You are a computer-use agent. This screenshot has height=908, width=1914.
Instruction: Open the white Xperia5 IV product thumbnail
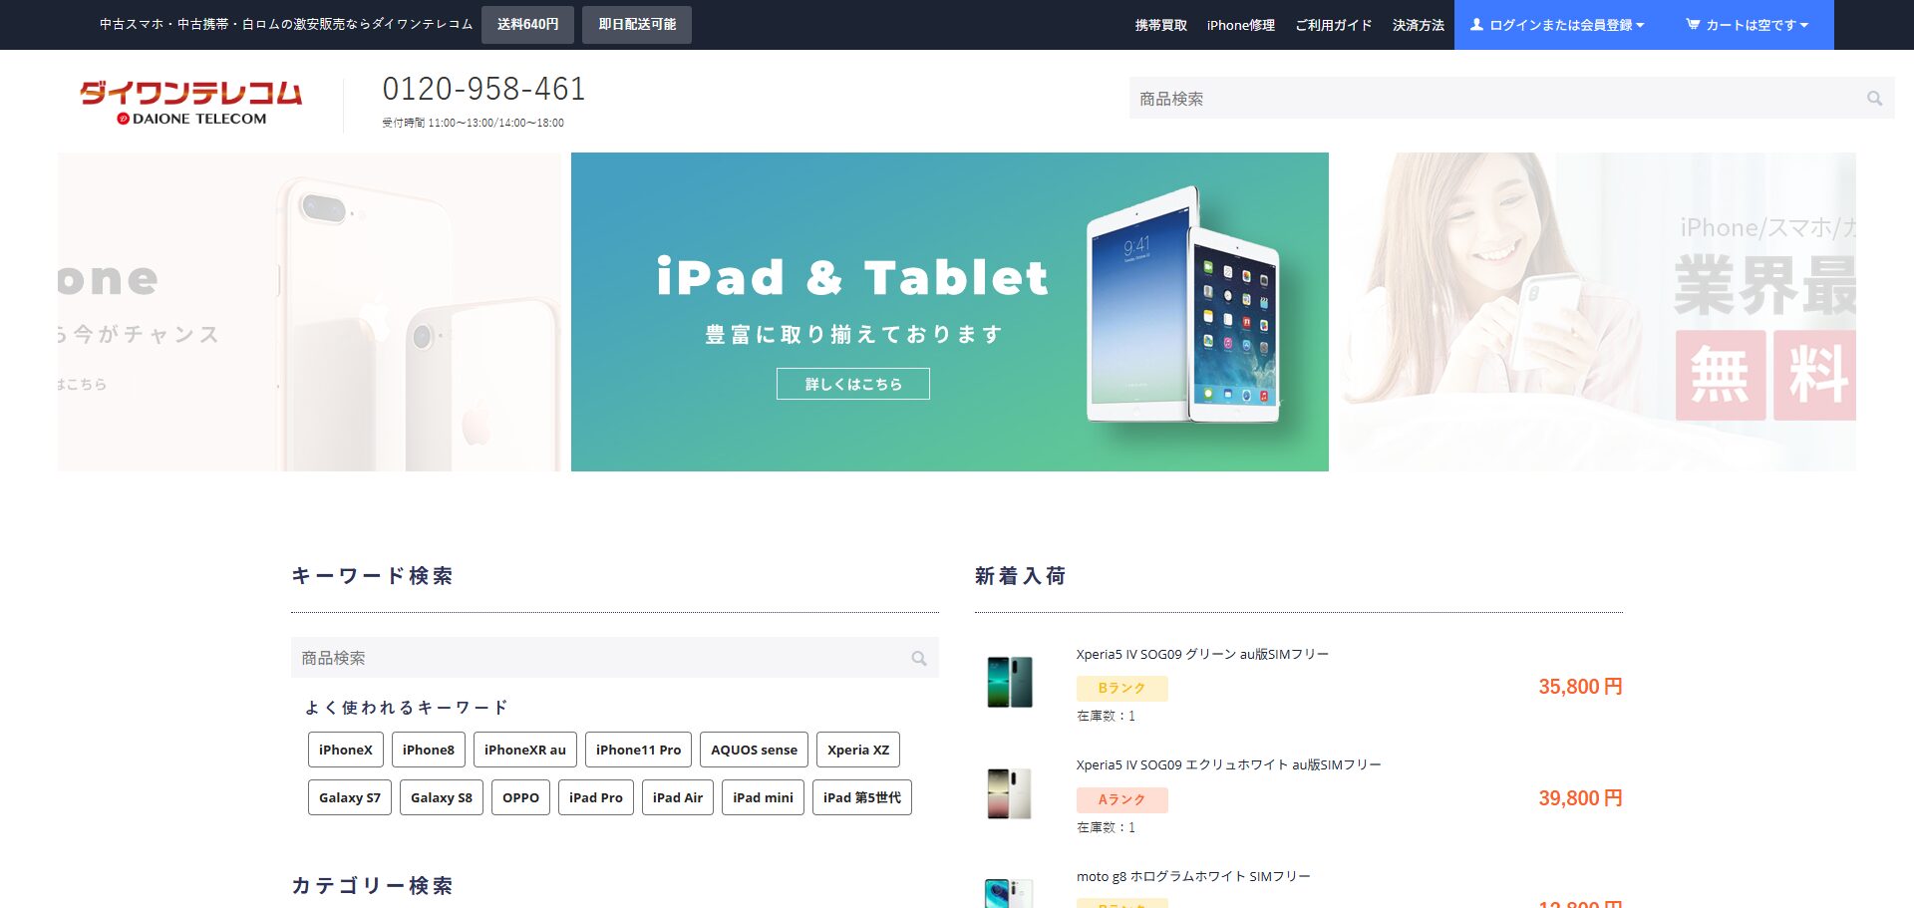[x=1009, y=793]
